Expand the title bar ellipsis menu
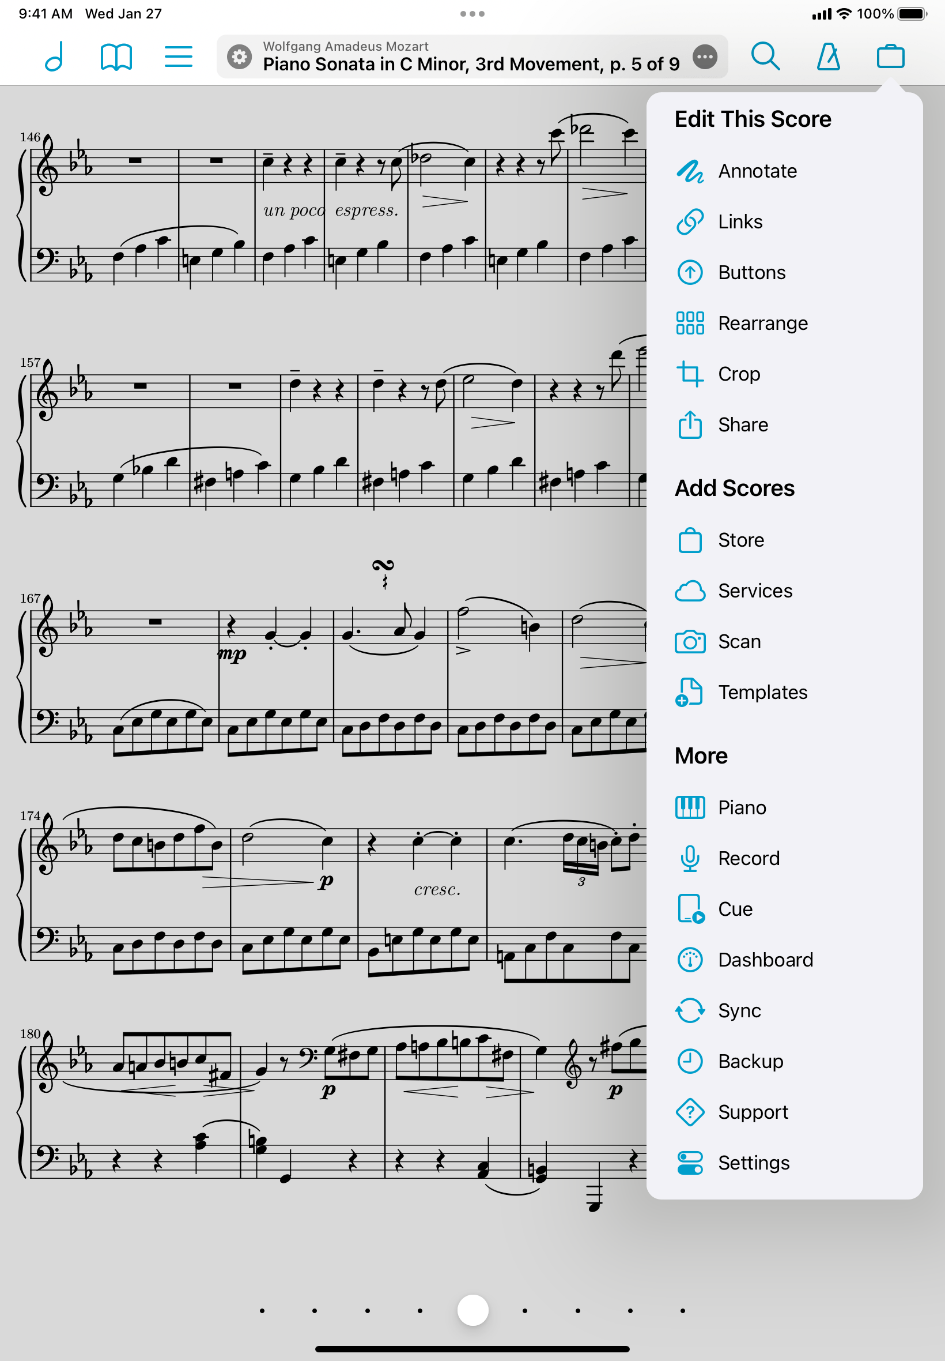Screen dimensions: 945x1361 (x=705, y=57)
